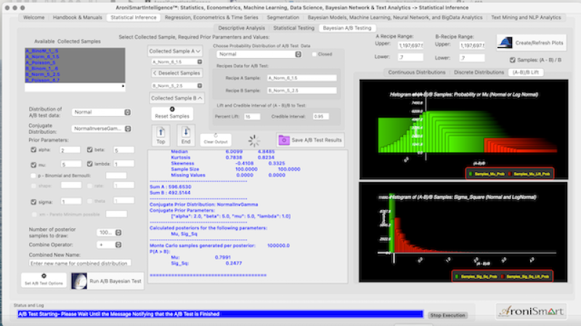The height and width of the screenshot is (326, 581).
Task: Click Run A/B Bayesian Test
Action: [x=107, y=281]
